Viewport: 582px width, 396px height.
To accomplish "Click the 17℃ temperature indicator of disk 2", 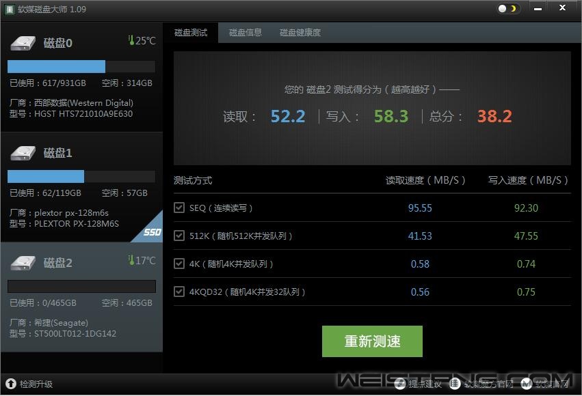I will (x=142, y=260).
